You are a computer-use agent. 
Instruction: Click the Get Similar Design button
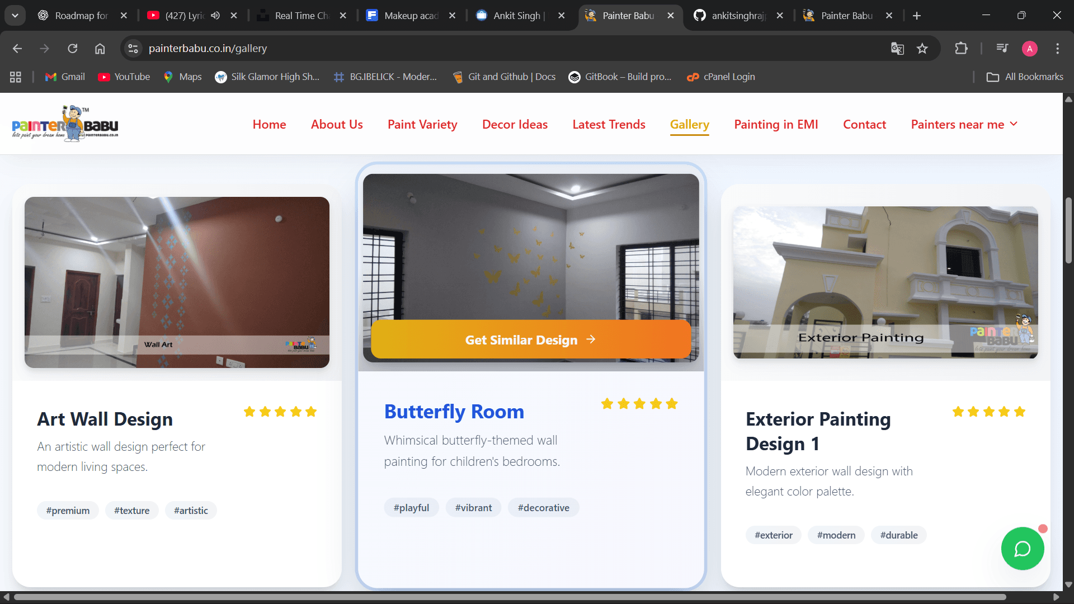[530, 339]
